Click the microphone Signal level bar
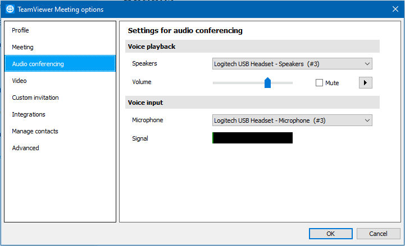 [x=252, y=138]
